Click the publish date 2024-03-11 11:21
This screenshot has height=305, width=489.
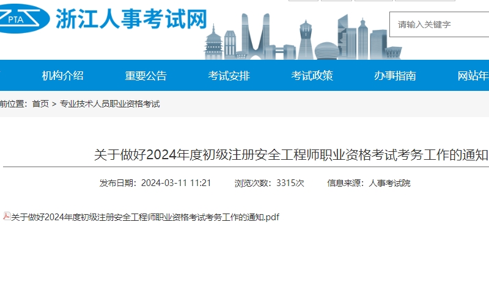pyautogui.click(x=176, y=183)
